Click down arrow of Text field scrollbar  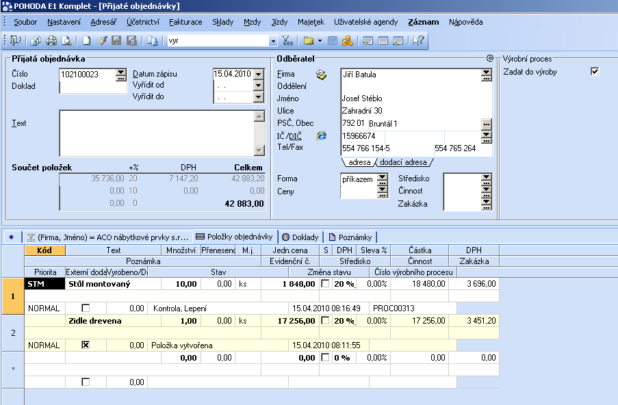(259, 150)
